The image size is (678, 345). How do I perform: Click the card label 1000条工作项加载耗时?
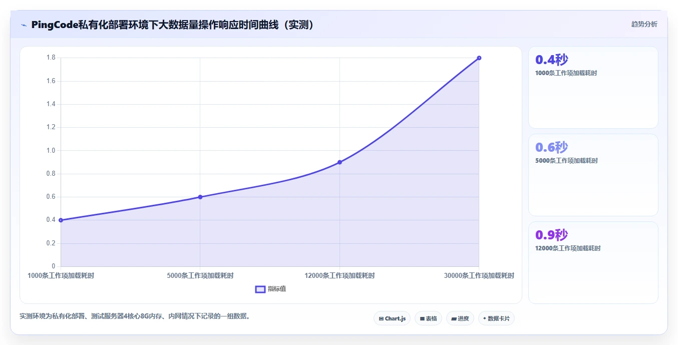click(566, 73)
